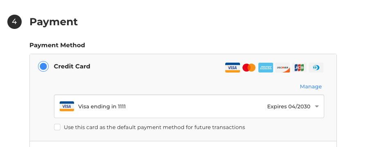Image resolution: width=379 pixels, height=147 pixels.
Task: Click the step 4 circle badge
Action: [14, 22]
